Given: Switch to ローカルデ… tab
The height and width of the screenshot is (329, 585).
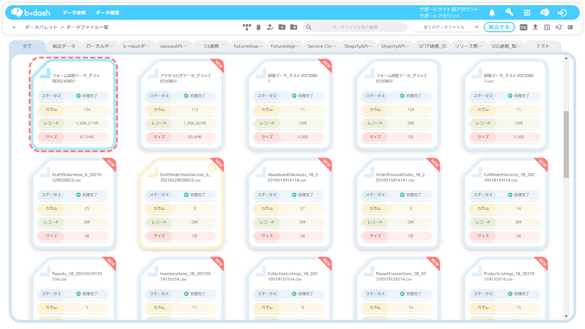Looking at the screenshot, I should point(101,46).
